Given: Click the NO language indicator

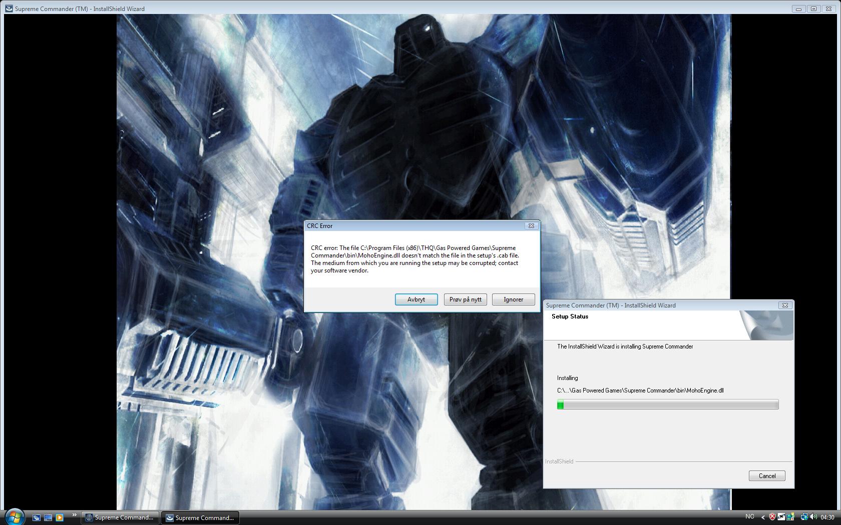Looking at the screenshot, I should pyautogui.click(x=749, y=517).
